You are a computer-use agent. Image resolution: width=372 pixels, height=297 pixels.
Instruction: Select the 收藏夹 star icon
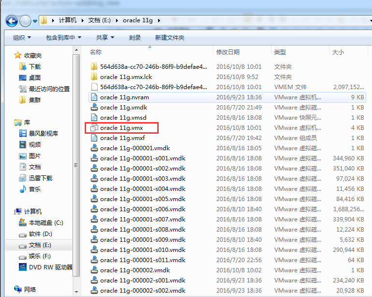(18, 55)
